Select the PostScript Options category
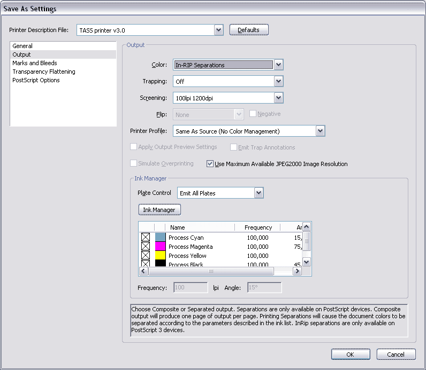This screenshot has height=370, width=426. tap(63, 80)
